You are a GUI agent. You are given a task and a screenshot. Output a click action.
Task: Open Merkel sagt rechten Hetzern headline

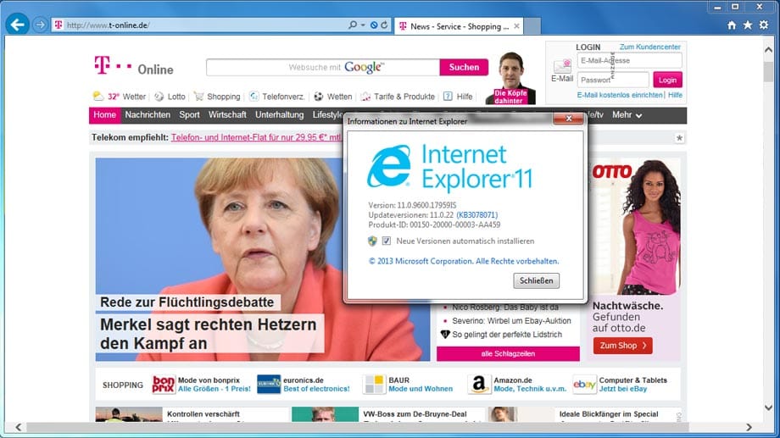point(209,334)
